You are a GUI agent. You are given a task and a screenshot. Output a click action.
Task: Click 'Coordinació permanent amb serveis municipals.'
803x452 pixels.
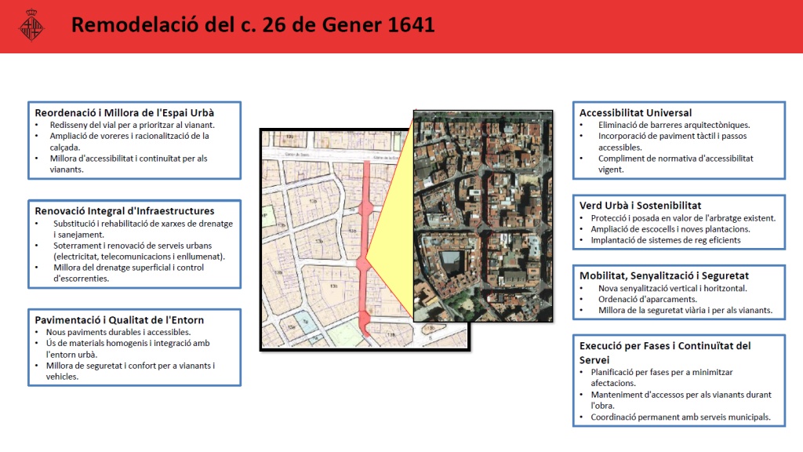point(681,417)
